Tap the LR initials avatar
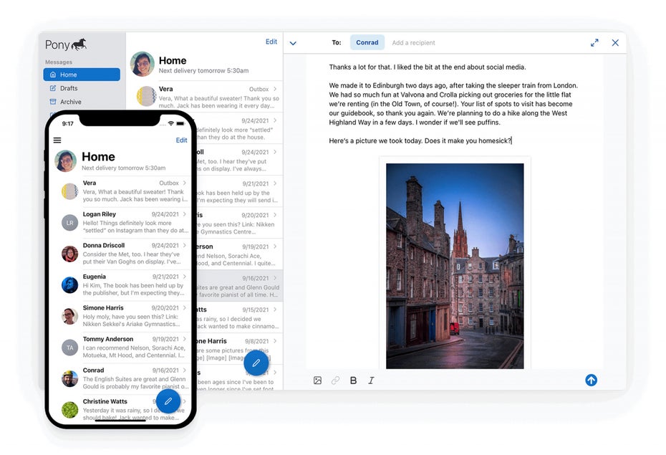Screen dimensions: 666x455 tap(69, 223)
